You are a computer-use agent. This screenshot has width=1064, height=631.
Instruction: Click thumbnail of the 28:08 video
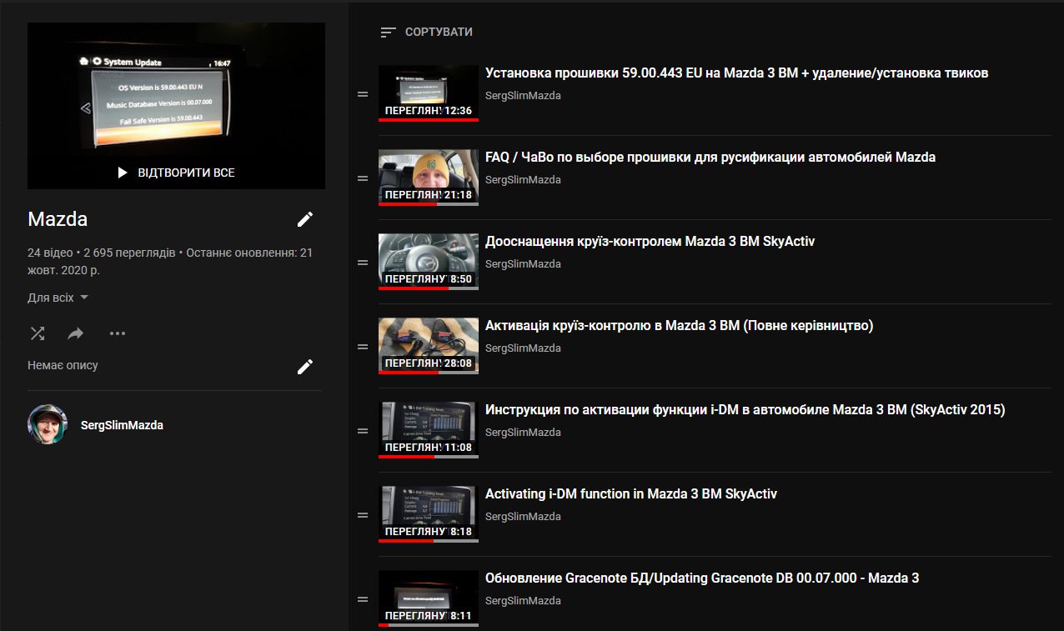429,346
